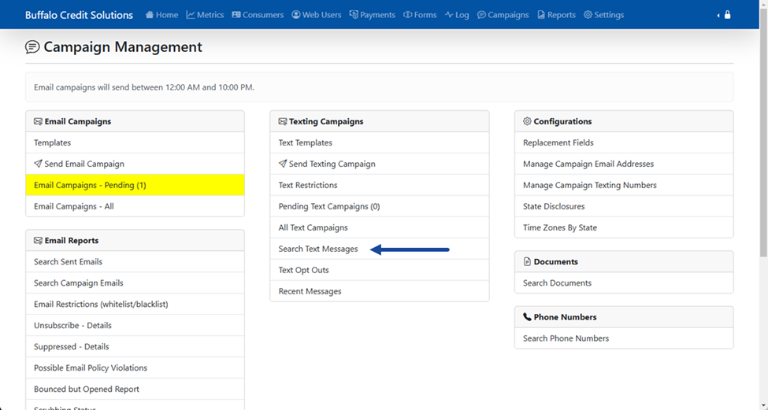
Task: Open Email Campaigns - All
Action: pos(135,206)
